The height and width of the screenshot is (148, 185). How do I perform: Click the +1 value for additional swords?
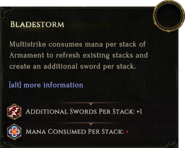click(x=139, y=112)
